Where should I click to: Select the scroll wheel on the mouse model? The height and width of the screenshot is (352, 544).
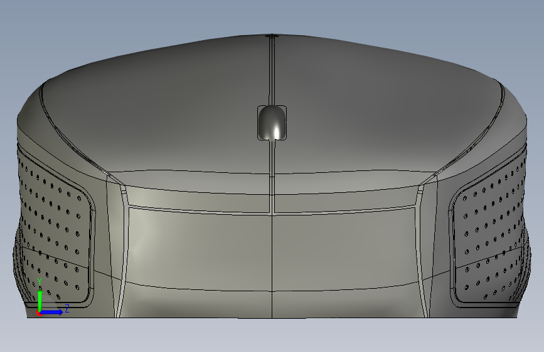272,123
